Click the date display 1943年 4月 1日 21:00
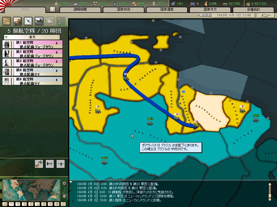 coord(233,15)
